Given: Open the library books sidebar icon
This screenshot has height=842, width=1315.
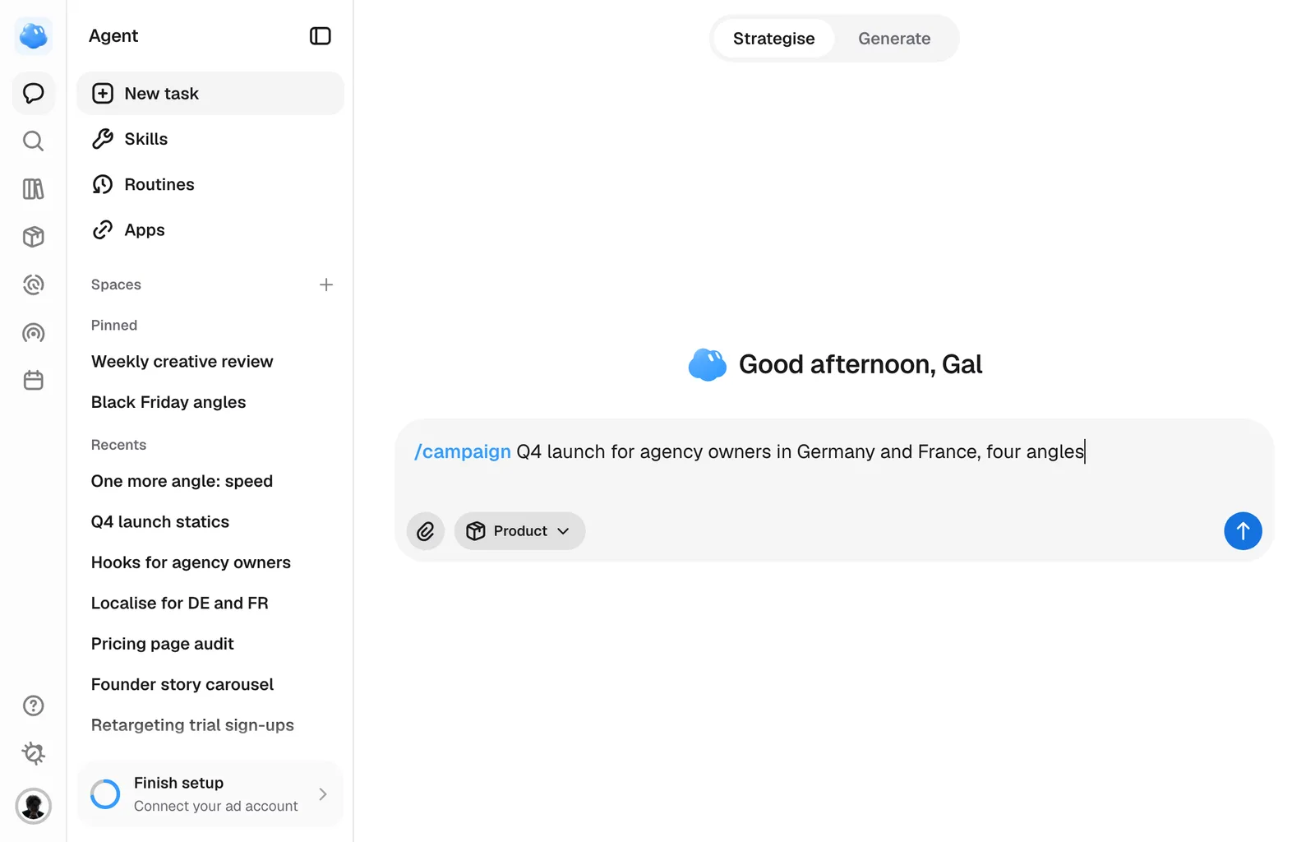Looking at the screenshot, I should 34,189.
